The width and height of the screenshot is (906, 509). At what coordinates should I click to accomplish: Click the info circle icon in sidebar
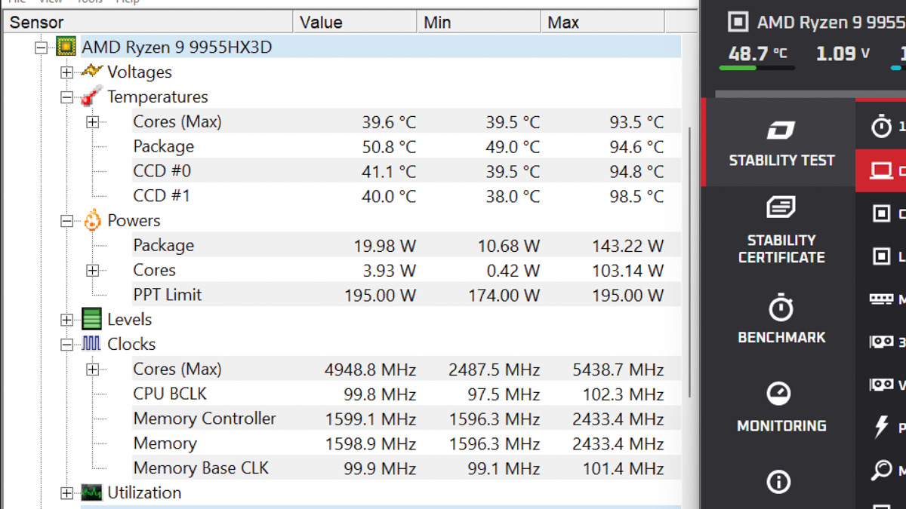[x=778, y=482]
